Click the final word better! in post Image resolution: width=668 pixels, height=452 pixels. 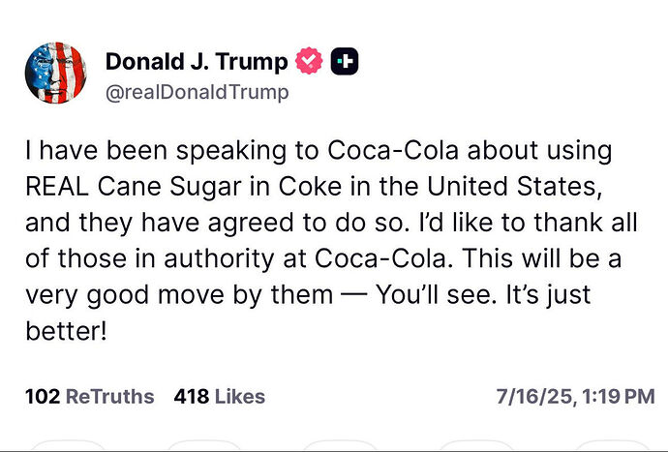[66, 331]
